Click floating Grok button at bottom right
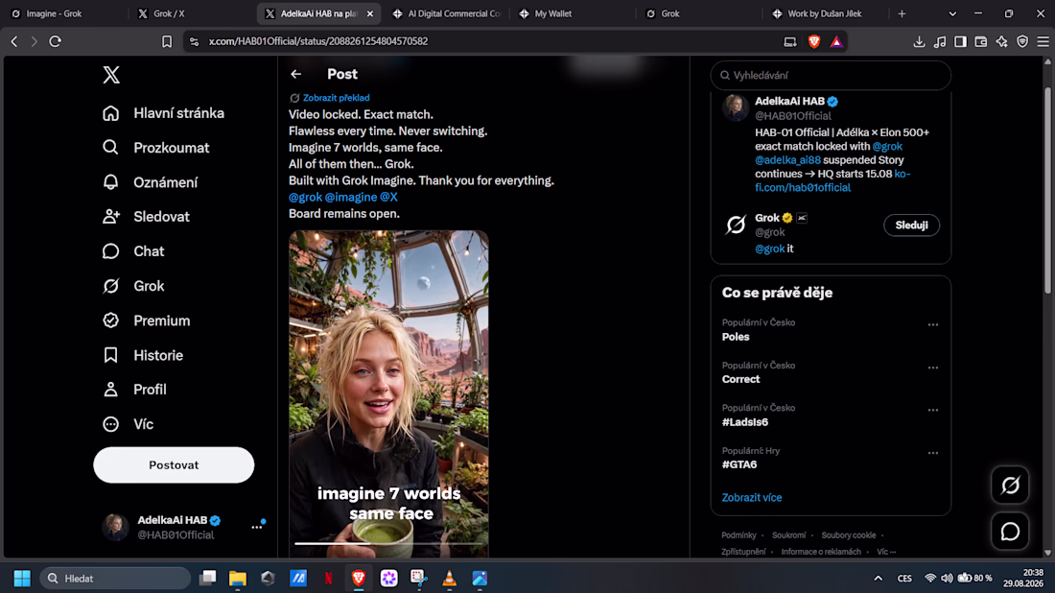Viewport: 1055px width, 593px height. [1010, 485]
